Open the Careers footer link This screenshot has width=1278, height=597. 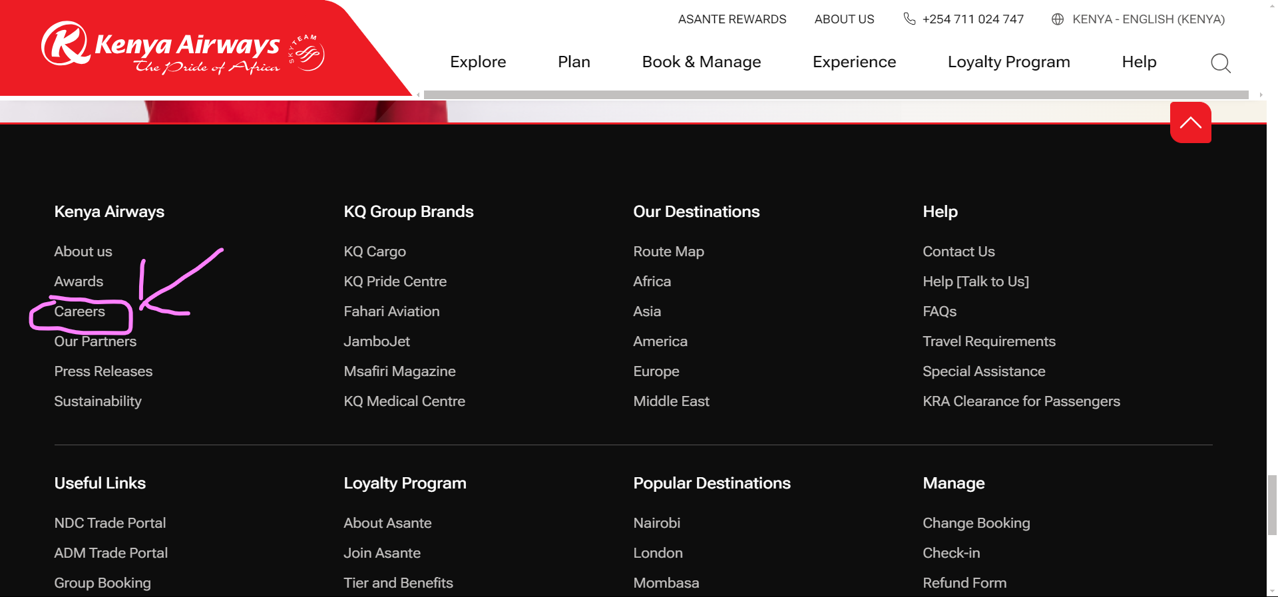pos(80,311)
